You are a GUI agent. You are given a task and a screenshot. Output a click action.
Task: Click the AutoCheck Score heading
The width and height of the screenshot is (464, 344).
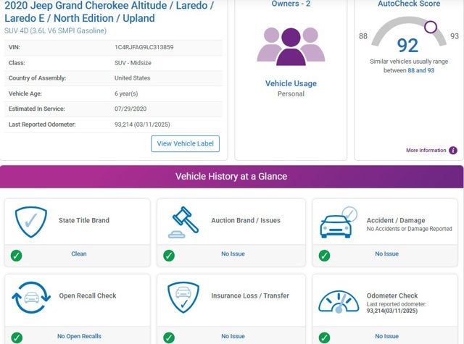(409, 4)
